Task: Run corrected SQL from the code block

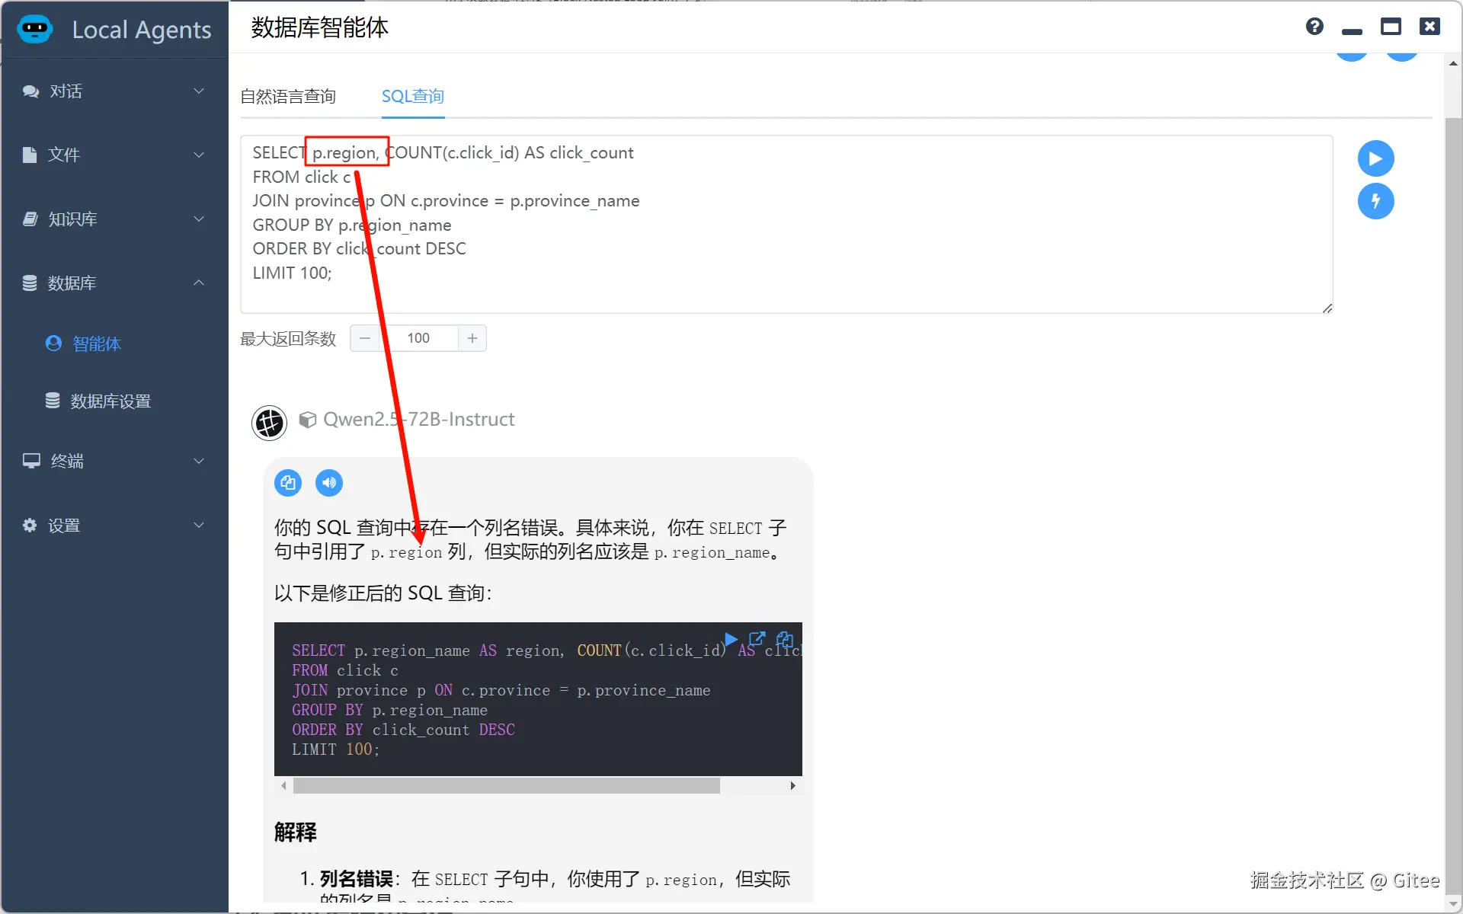Action: click(x=730, y=638)
